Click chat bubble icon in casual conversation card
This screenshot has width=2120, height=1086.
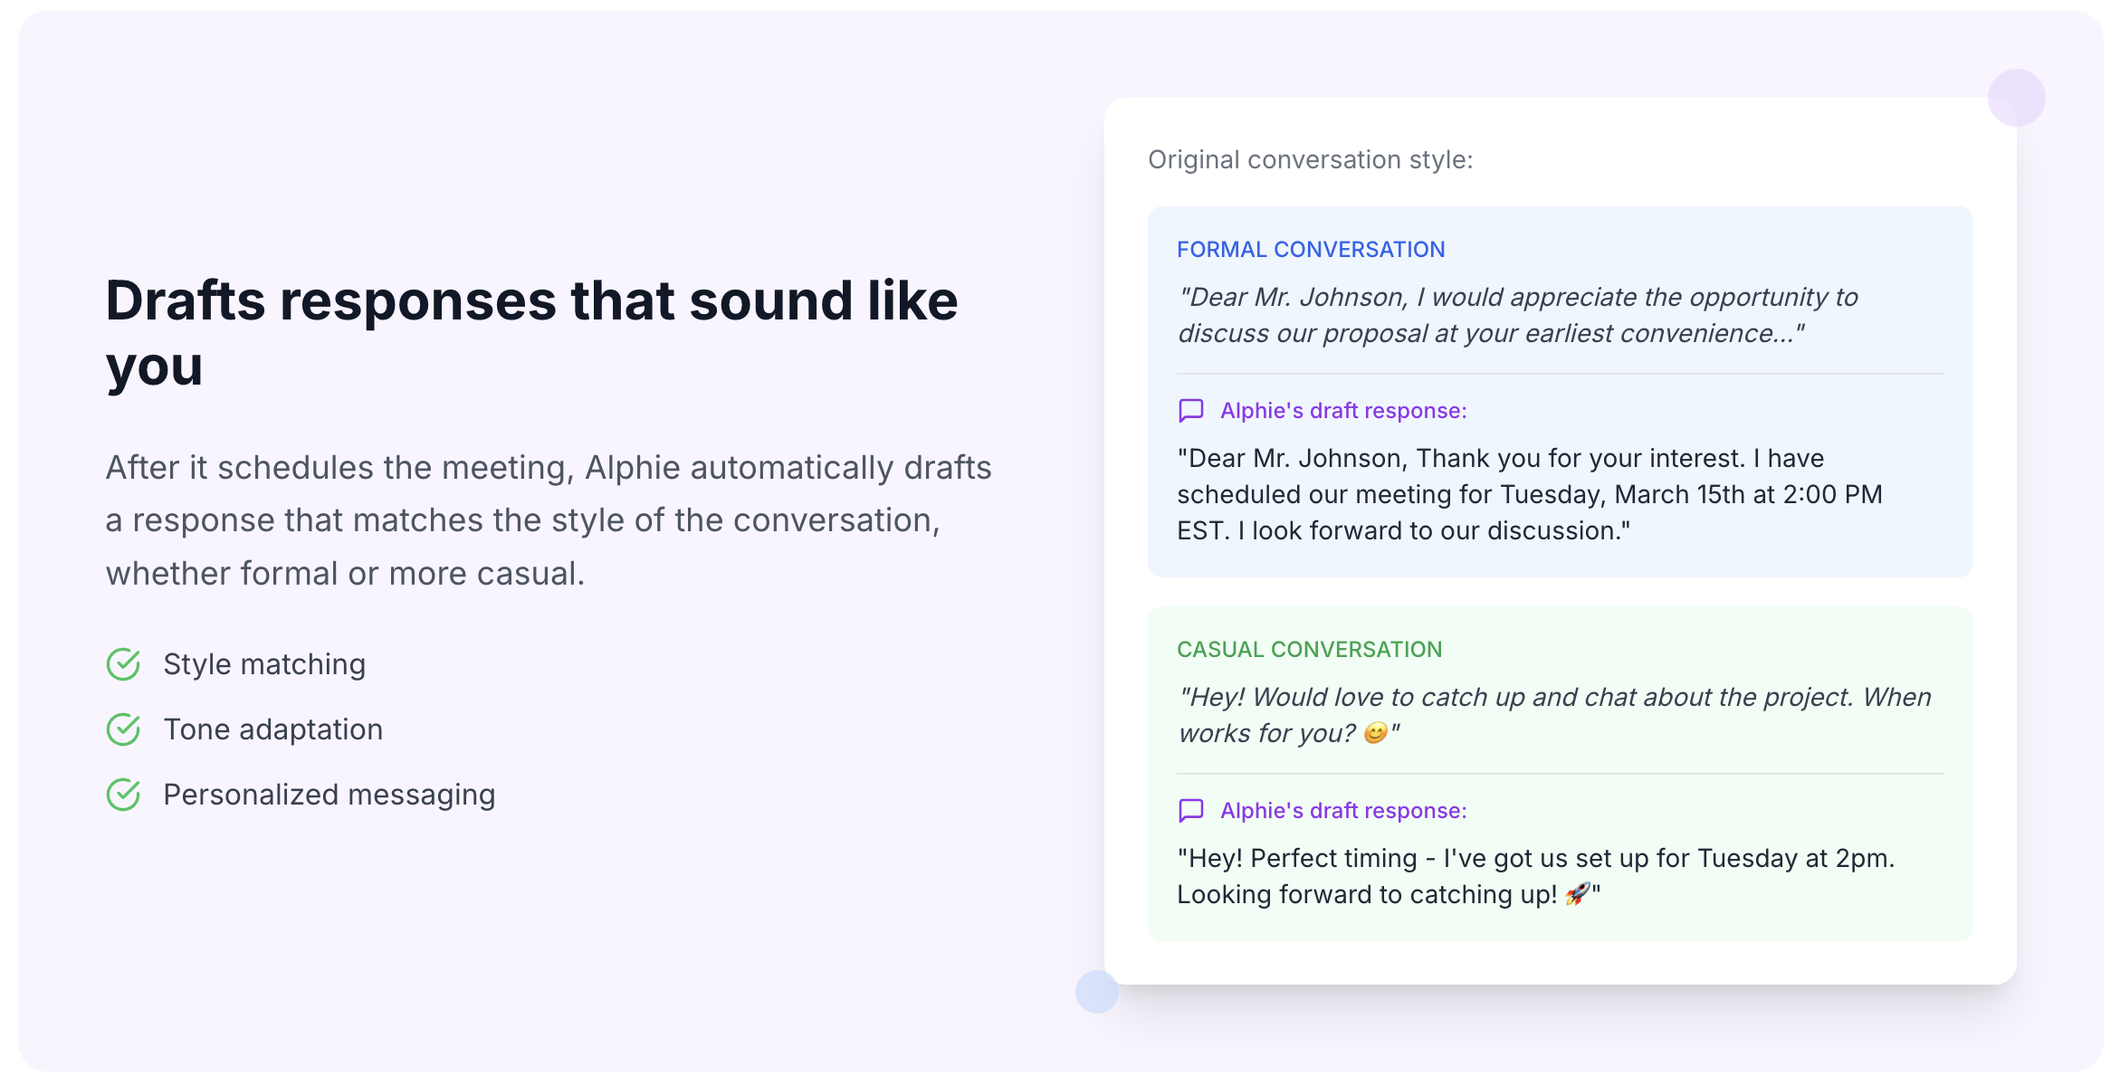click(1191, 811)
